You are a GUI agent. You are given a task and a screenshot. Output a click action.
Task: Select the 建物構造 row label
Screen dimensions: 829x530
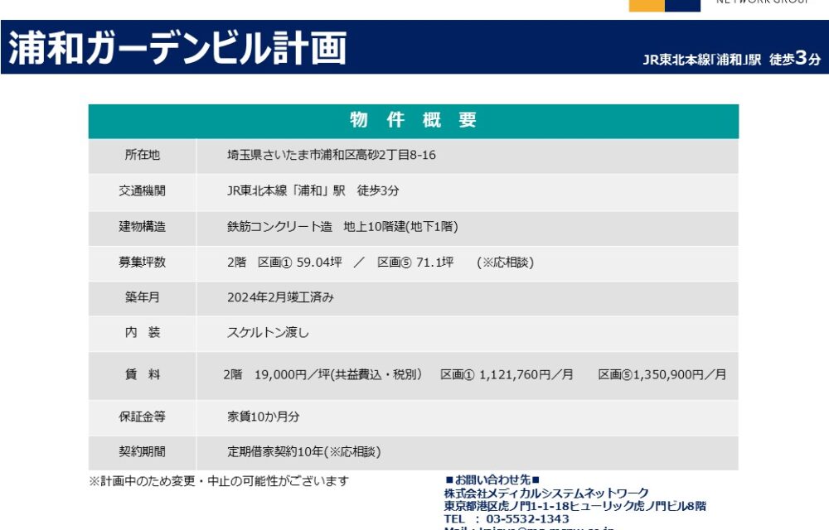click(142, 226)
